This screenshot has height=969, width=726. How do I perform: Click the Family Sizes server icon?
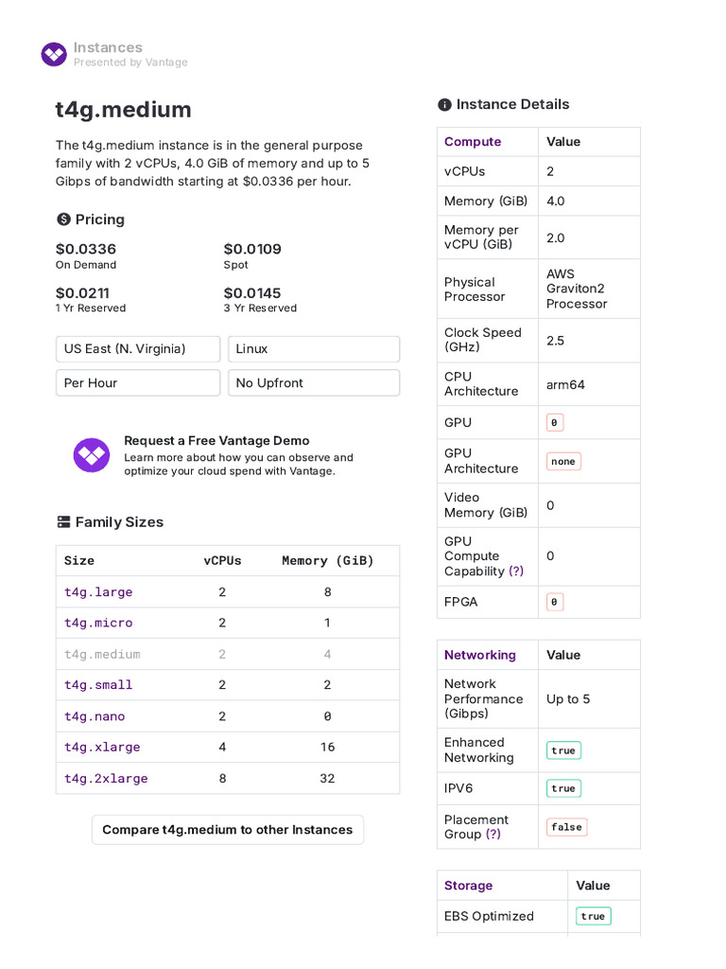[63, 522]
